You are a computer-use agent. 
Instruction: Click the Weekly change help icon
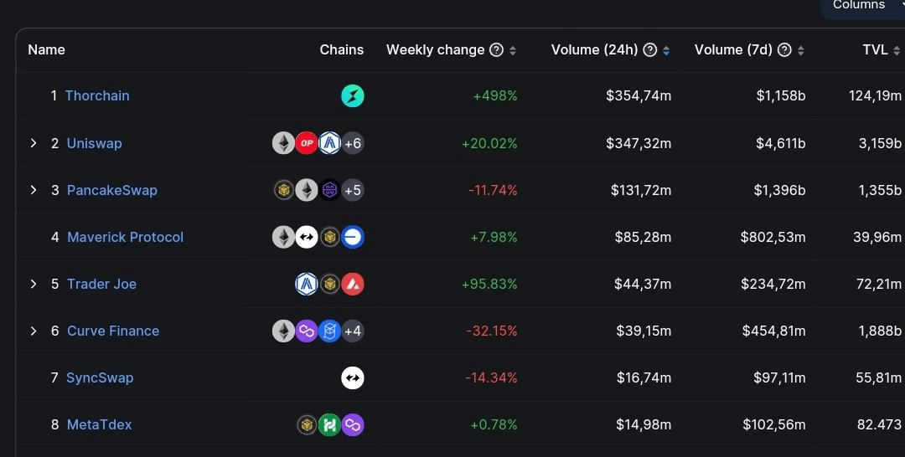pos(496,50)
